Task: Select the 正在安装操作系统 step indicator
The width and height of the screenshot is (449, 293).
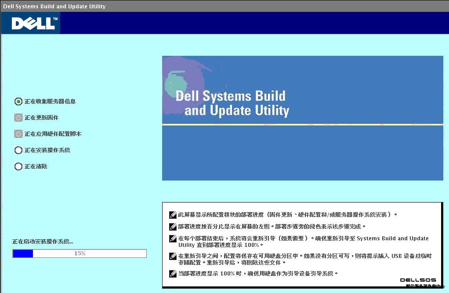Action: [18, 150]
